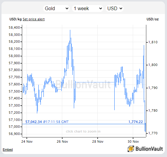Viewport: 167px width, 157px height.
Task: Click the 57,500 axis value
Action: [x=14, y=91]
